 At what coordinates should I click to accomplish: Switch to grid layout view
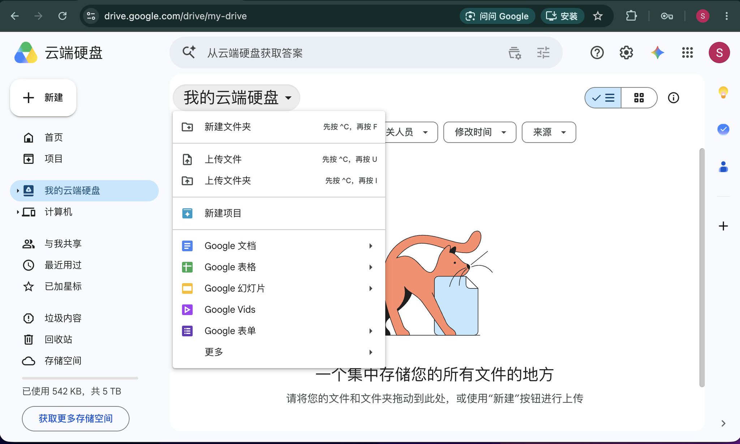(x=639, y=98)
